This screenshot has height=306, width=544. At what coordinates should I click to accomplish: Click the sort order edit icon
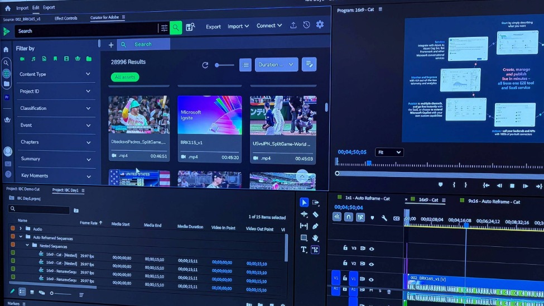pos(309,64)
